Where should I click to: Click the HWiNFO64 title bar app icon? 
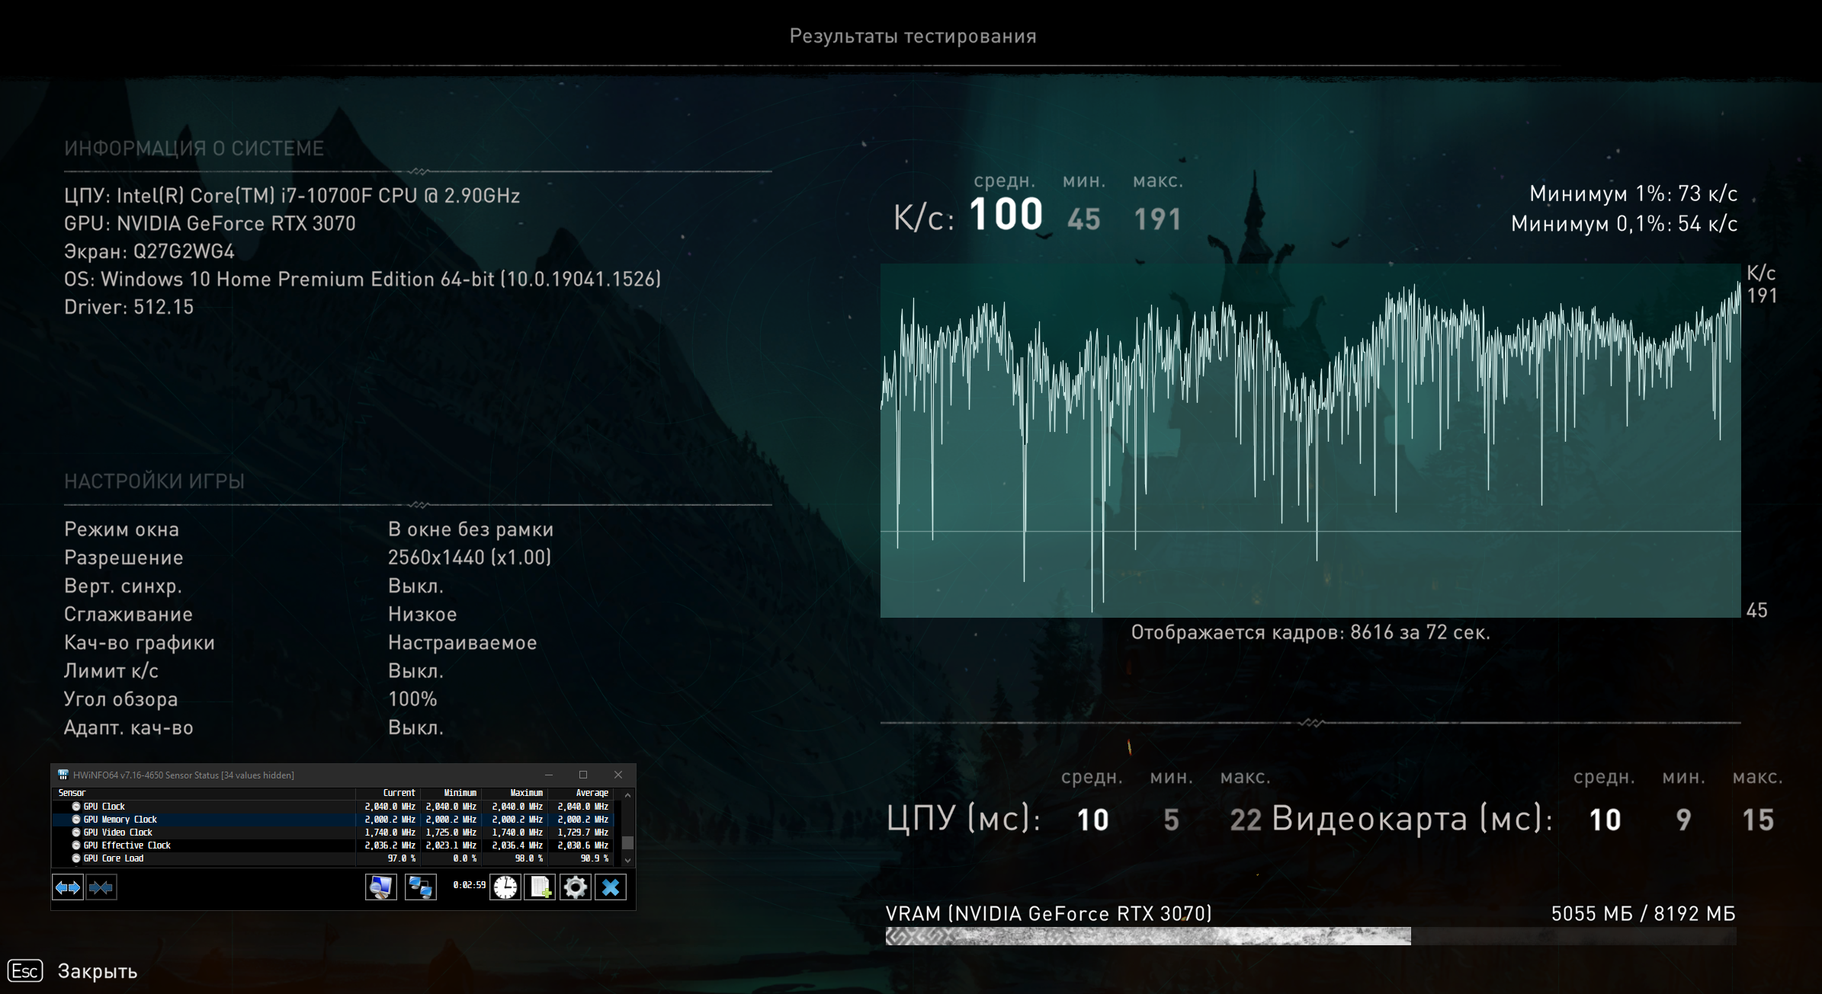click(x=63, y=775)
